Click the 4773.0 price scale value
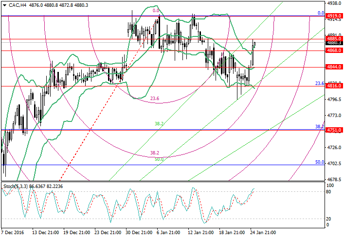344x238 pixels. click(x=334, y=116)
